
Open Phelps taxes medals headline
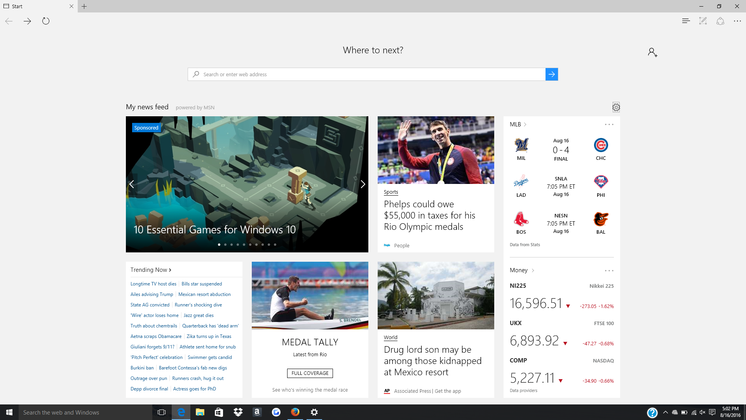(429, 215)
